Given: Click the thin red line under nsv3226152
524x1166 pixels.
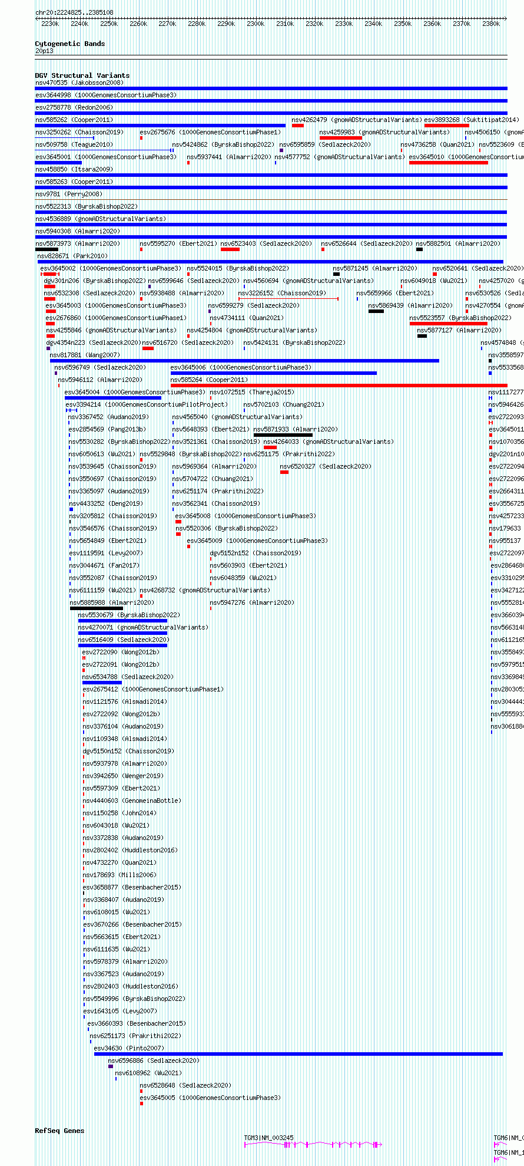Looking at the screenshot, I should (288, 299).
